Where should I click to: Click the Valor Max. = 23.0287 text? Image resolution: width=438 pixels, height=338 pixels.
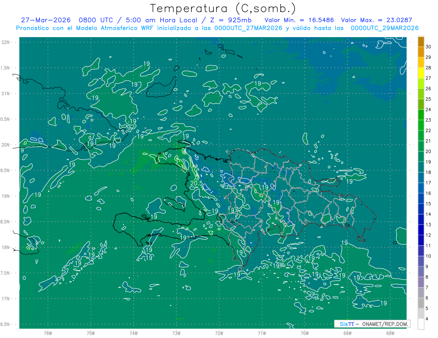[x=376, y=20]
